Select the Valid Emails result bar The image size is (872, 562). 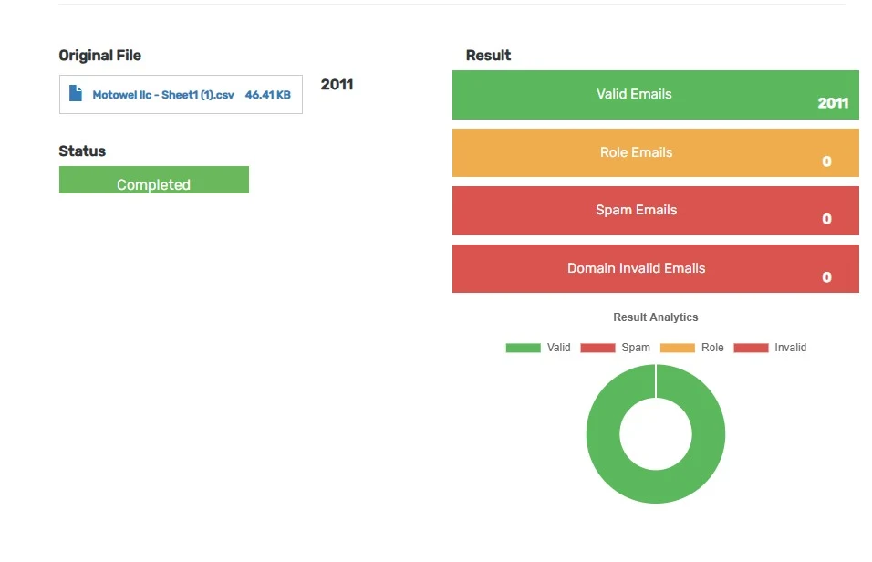pos(656,95)
